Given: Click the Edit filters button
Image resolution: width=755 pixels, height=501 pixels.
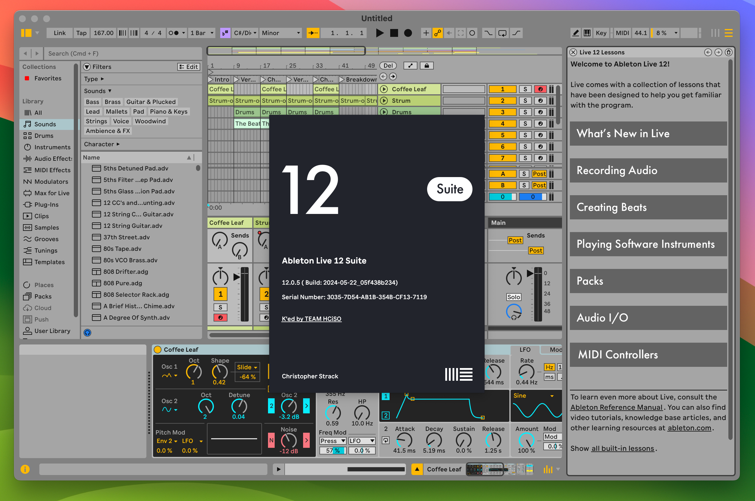Looking at the screenshot, I should 189,67.
